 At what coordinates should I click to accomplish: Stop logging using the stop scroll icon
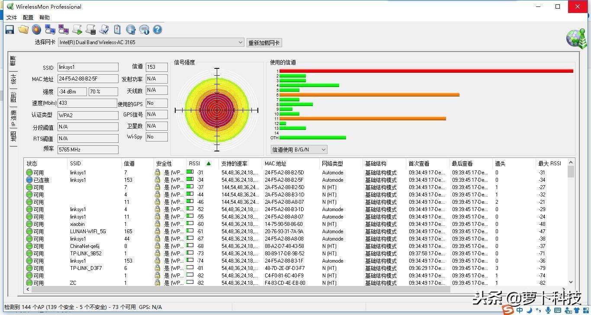coord(90,29)
